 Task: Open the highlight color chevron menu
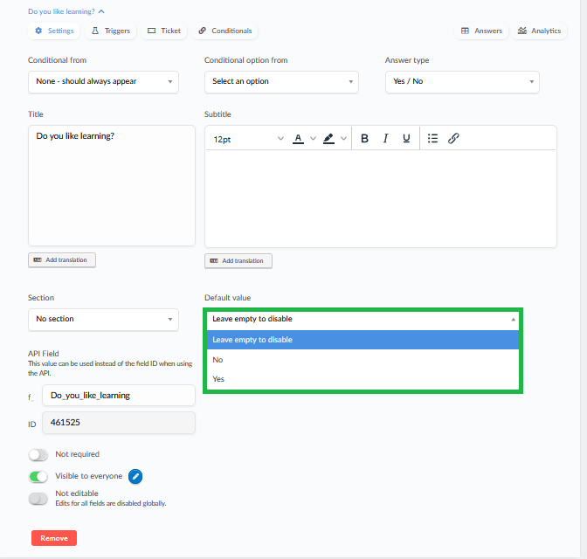tap(343, 139)
